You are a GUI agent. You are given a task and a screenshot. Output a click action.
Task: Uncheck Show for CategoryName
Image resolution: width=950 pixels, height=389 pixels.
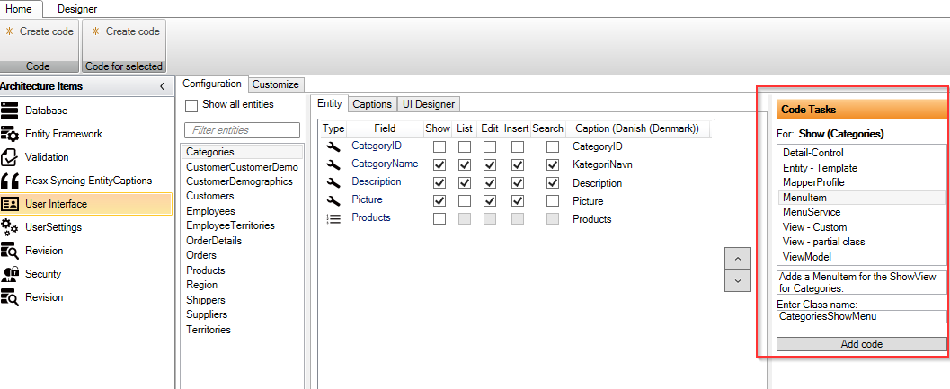(439, 164)
